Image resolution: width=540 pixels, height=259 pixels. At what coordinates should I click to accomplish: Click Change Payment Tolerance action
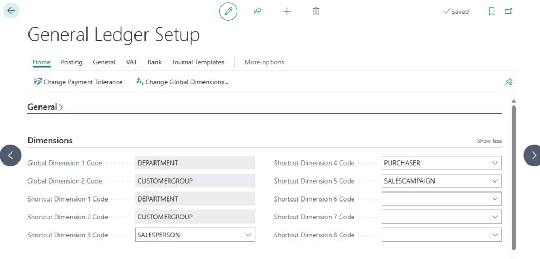coord(78,82)
